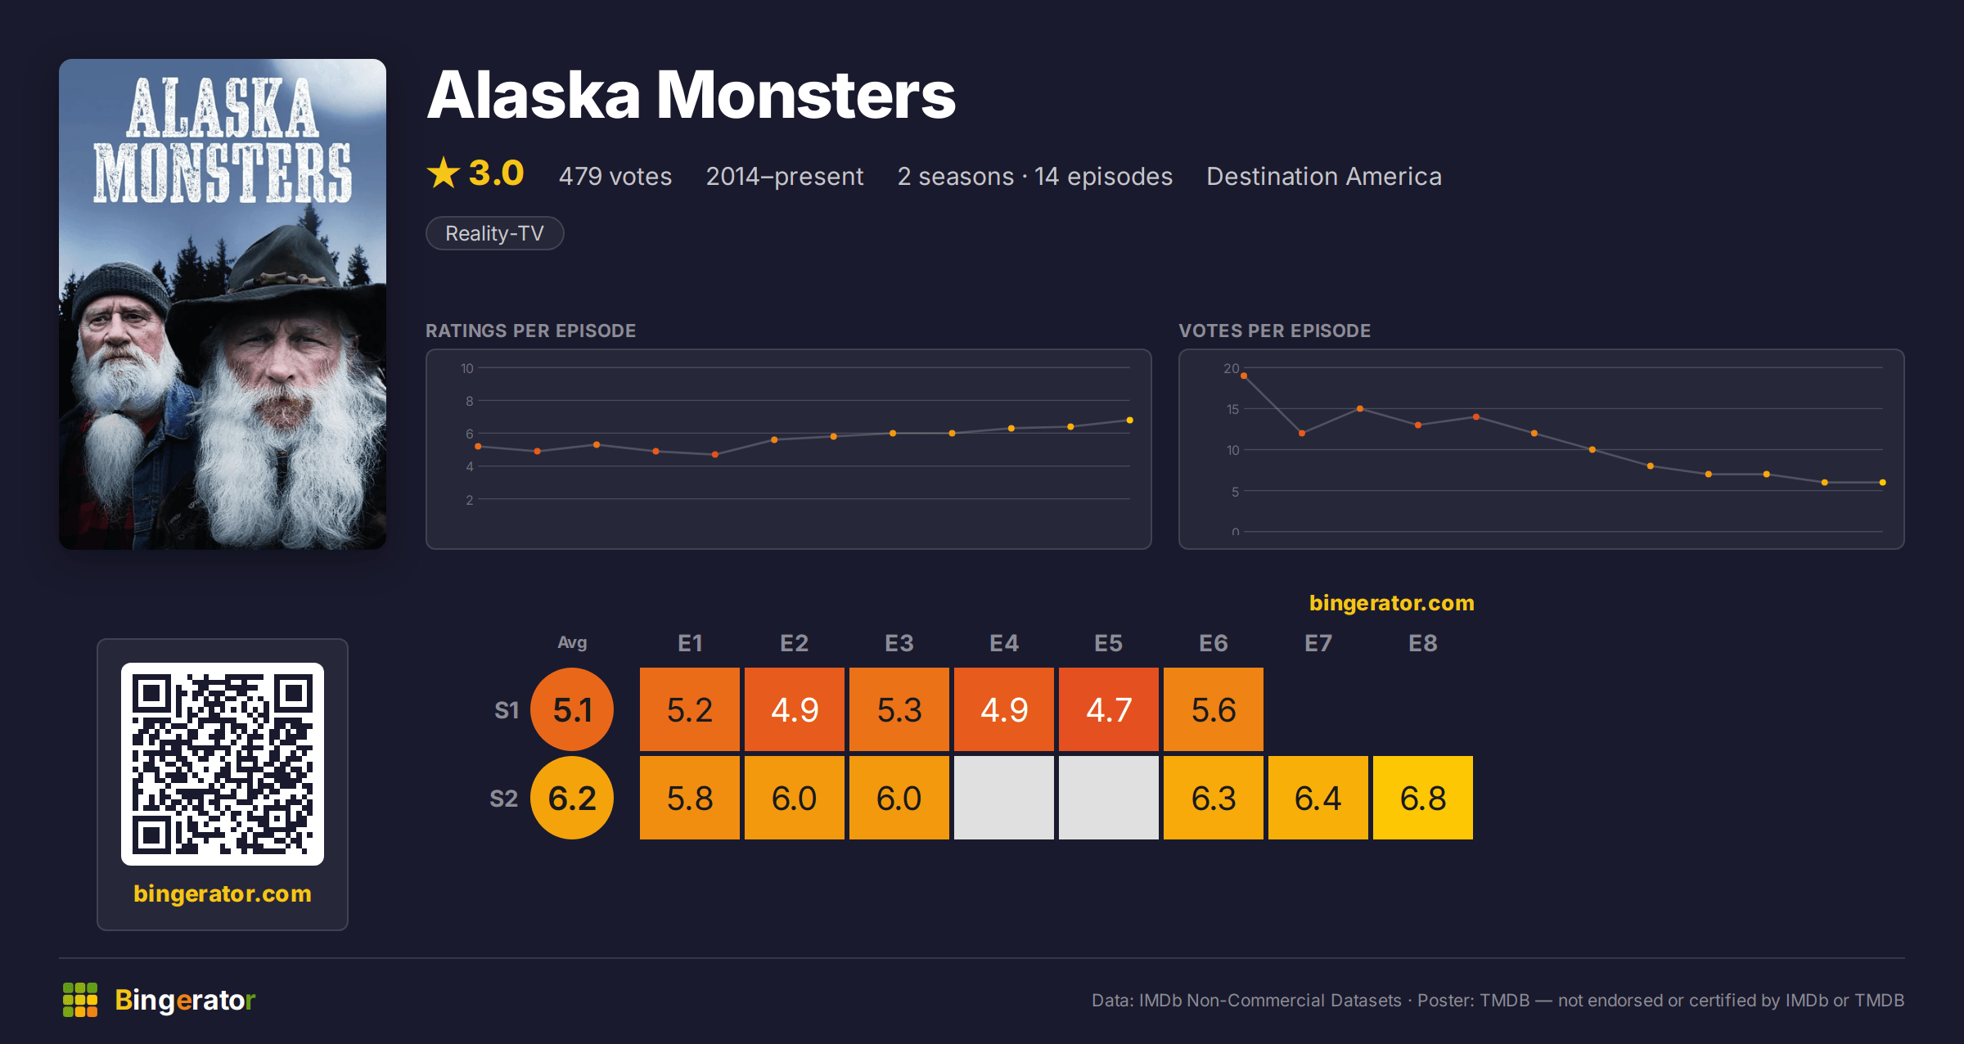Image resolution: width=1964 pixels, height=1044 pixels.
Task: Select the E3 column header
Action: coord(899,643)
